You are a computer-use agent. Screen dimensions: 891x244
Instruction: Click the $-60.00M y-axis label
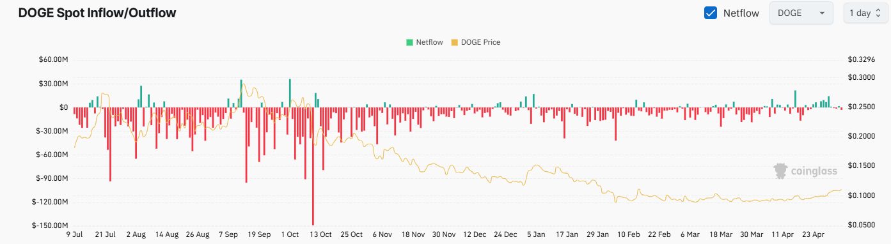pyautogui.click(x=52, y=155)
